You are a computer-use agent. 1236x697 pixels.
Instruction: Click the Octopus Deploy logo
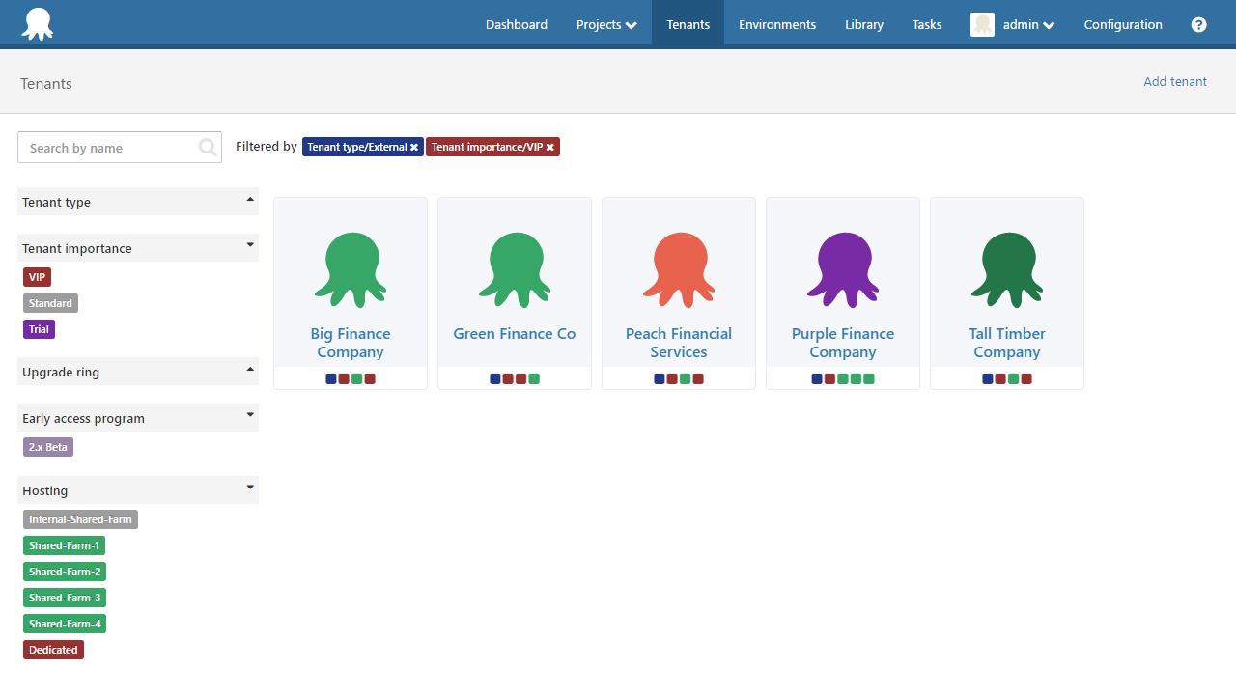coord(37,23)
